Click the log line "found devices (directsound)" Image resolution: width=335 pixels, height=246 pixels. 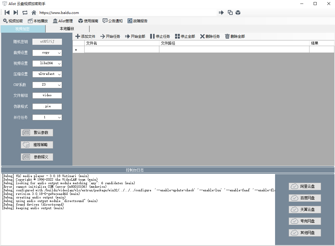[x=33, y=204]
